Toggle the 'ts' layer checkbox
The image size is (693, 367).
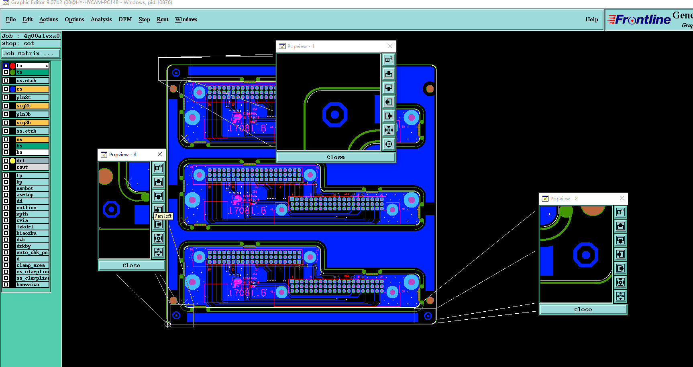tap(6, 72)
